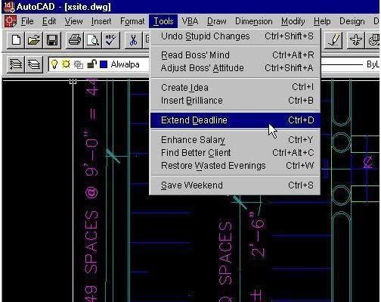Toggle the layer freeze sun icon
381x302 pixels.
66,64
